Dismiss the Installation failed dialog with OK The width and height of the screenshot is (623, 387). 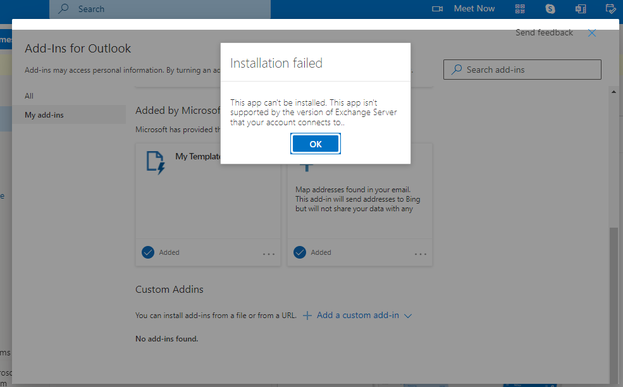[315, 144]
